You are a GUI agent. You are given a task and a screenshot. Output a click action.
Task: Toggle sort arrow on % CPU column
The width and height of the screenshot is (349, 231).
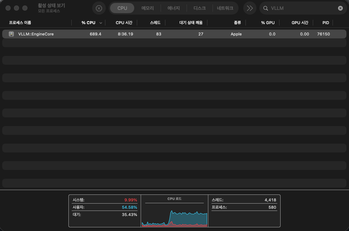(101, 23)
